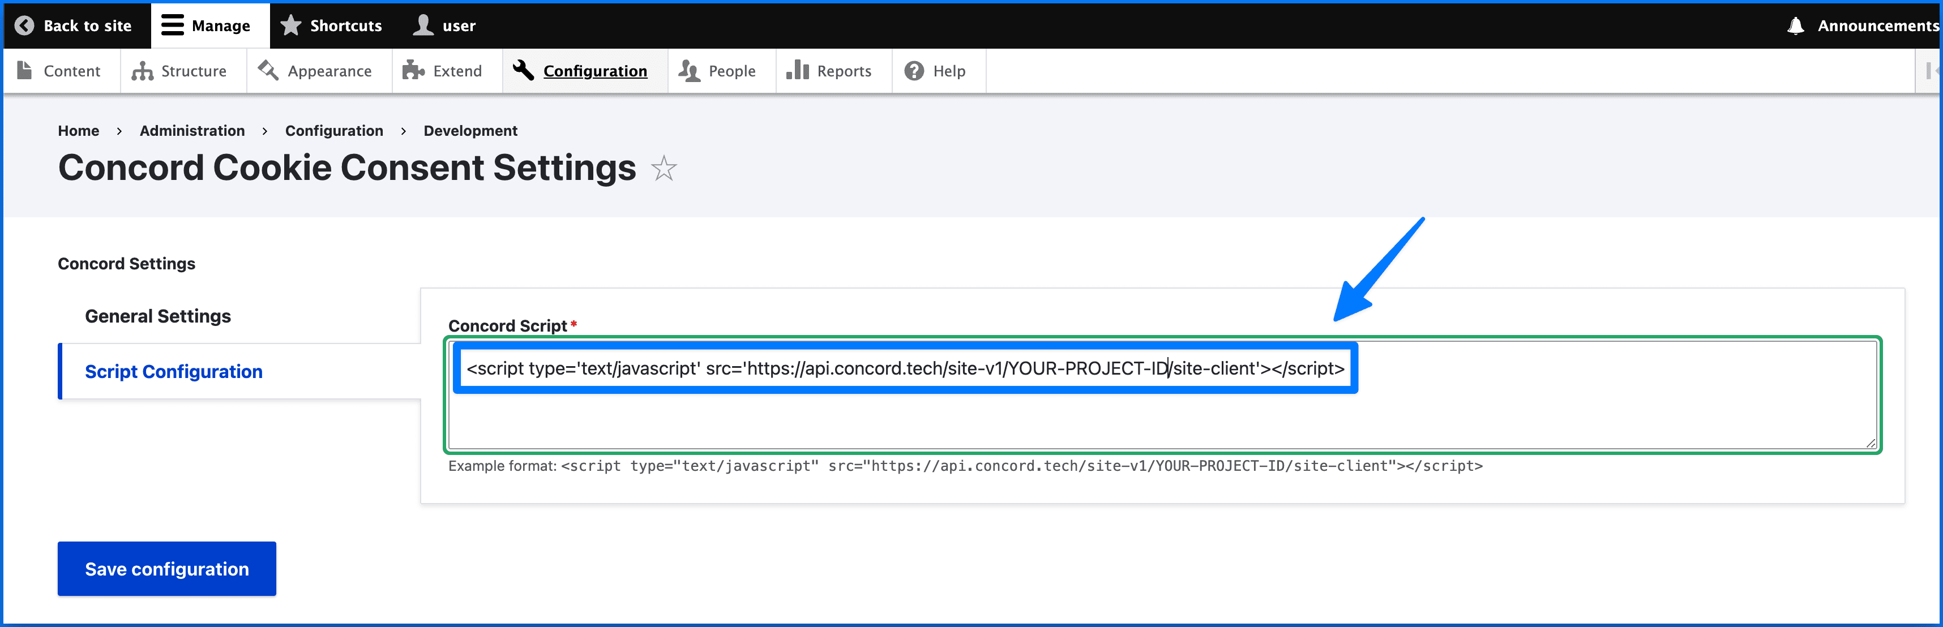Image resolution: width=1943 pixels, height=627 pixels.
Task: Click inside the Concord Script textarea
Action: (x=1162, y=418)
